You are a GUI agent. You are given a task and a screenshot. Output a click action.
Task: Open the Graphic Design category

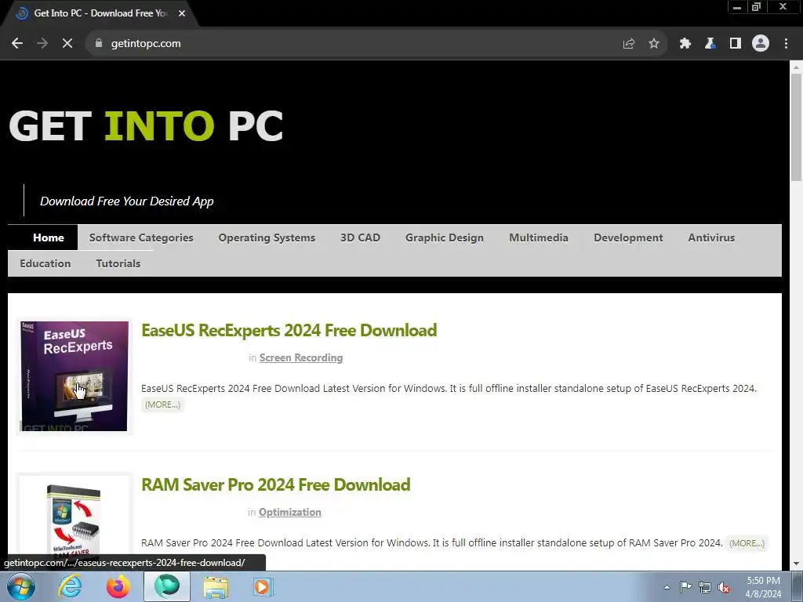(444, 238)
